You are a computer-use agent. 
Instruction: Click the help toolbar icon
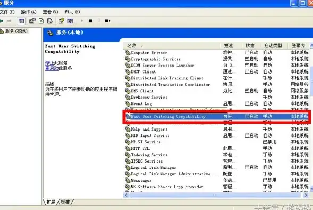tap(61, 21)
